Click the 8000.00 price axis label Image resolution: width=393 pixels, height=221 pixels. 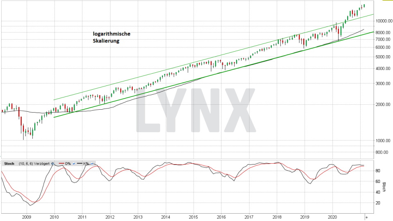pos(383,33)
